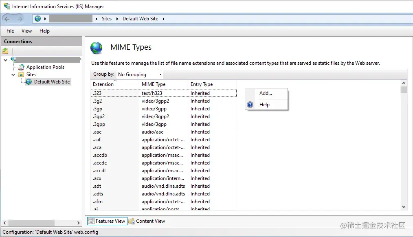The image size is (413, 237).
Task: Click the Sites folder icon in the tree
Action: 21,75
